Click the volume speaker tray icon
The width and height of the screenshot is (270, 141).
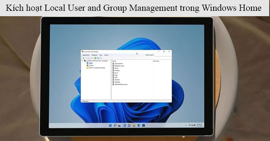(x=192, y=125)
